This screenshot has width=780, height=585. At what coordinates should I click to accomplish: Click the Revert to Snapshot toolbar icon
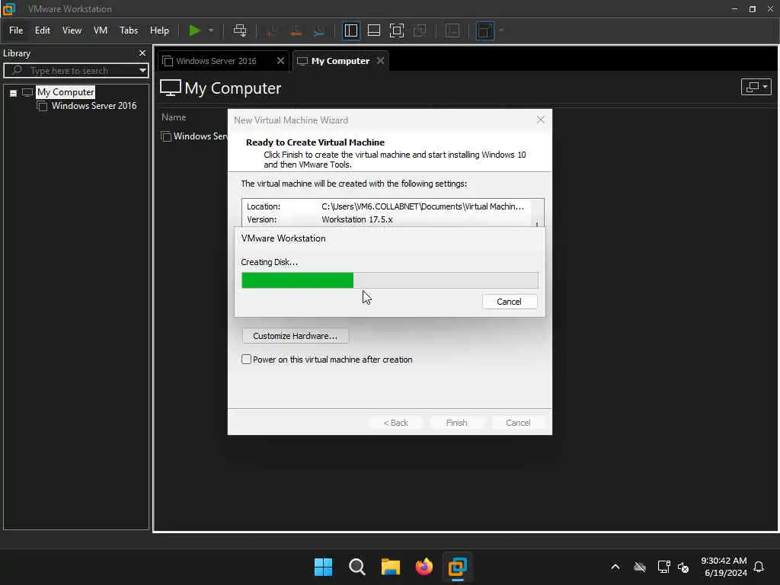coord(296,30)
